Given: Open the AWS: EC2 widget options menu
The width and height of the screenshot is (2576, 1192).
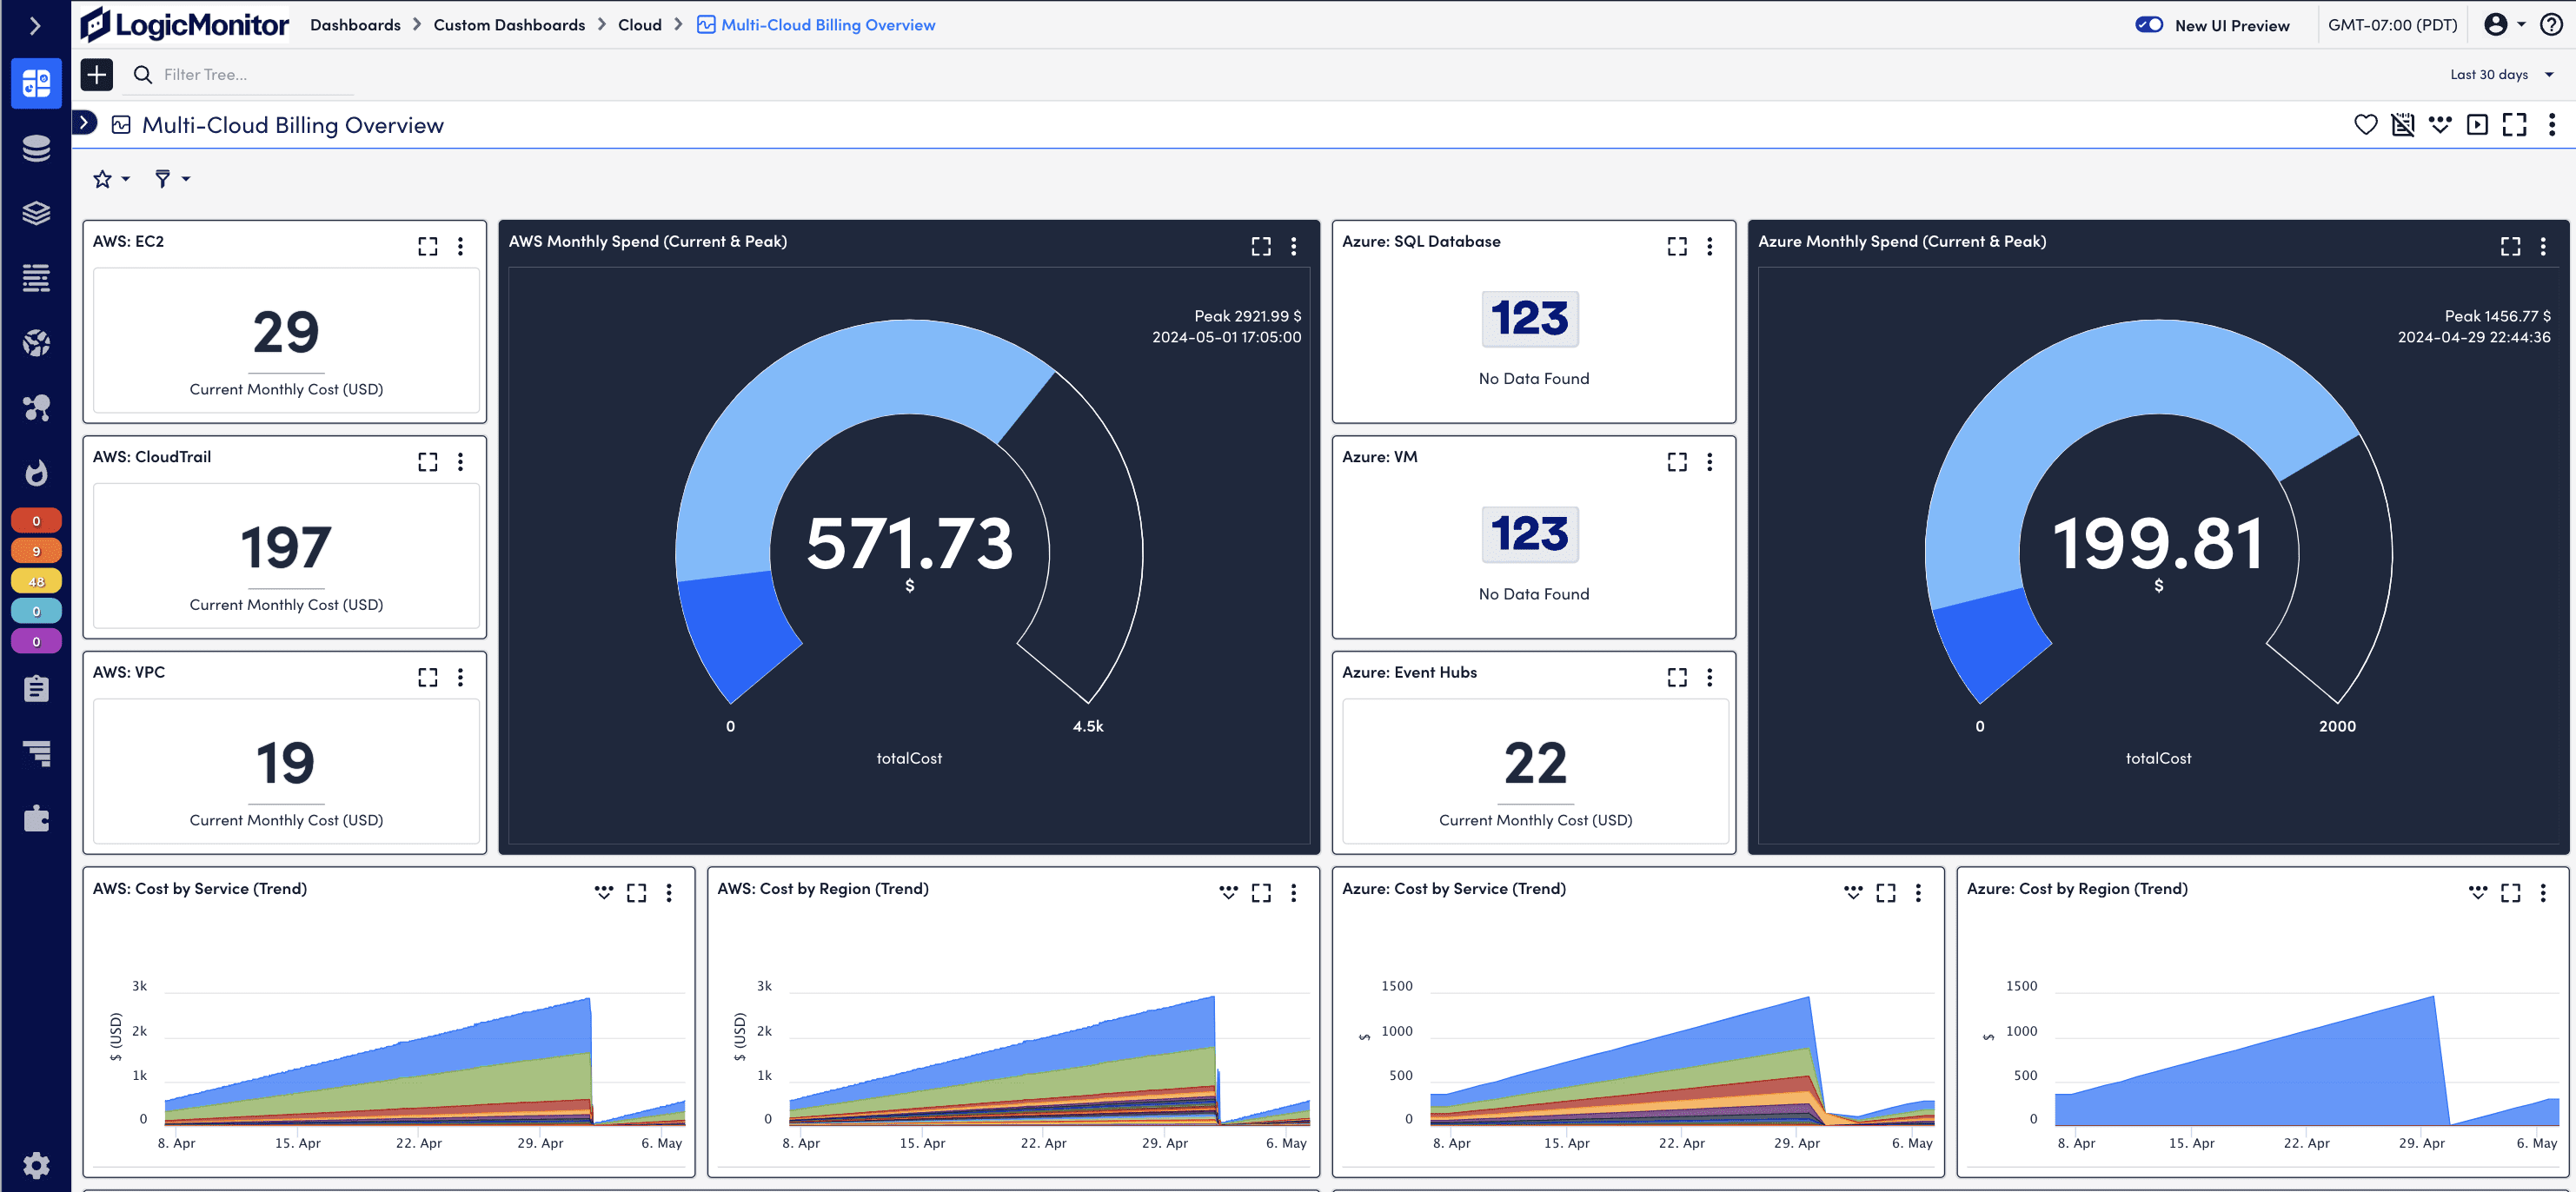Looking at the screenshot, I should pyautogui.click(x=460, y=246).
